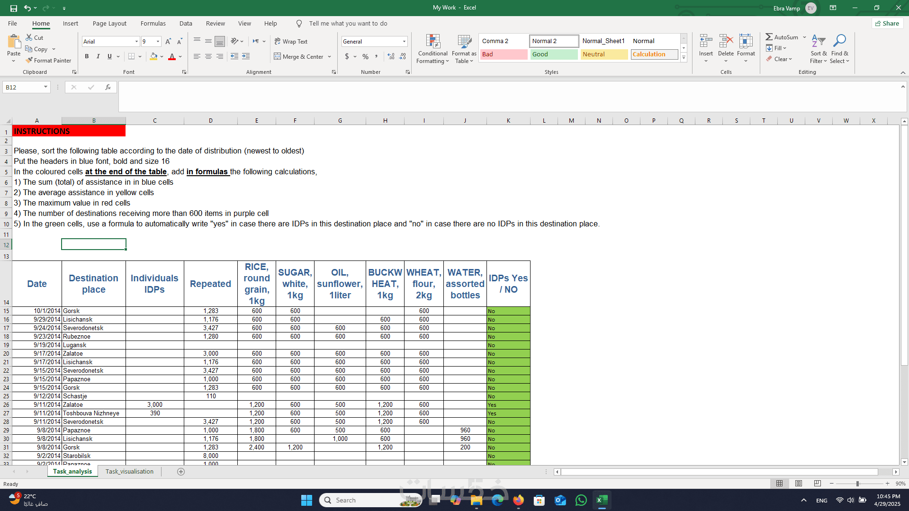Toggle Align Right
Viewport: 909px width, 511px height.
click(x=220, y=56)
